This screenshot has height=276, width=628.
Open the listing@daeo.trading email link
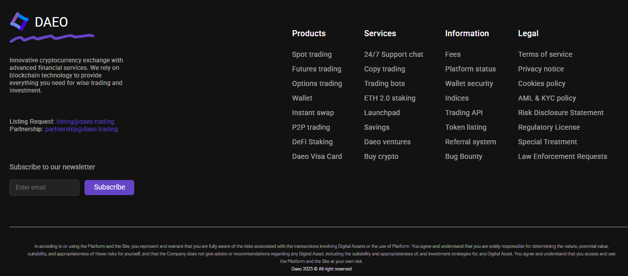click(x=85, y=122)
